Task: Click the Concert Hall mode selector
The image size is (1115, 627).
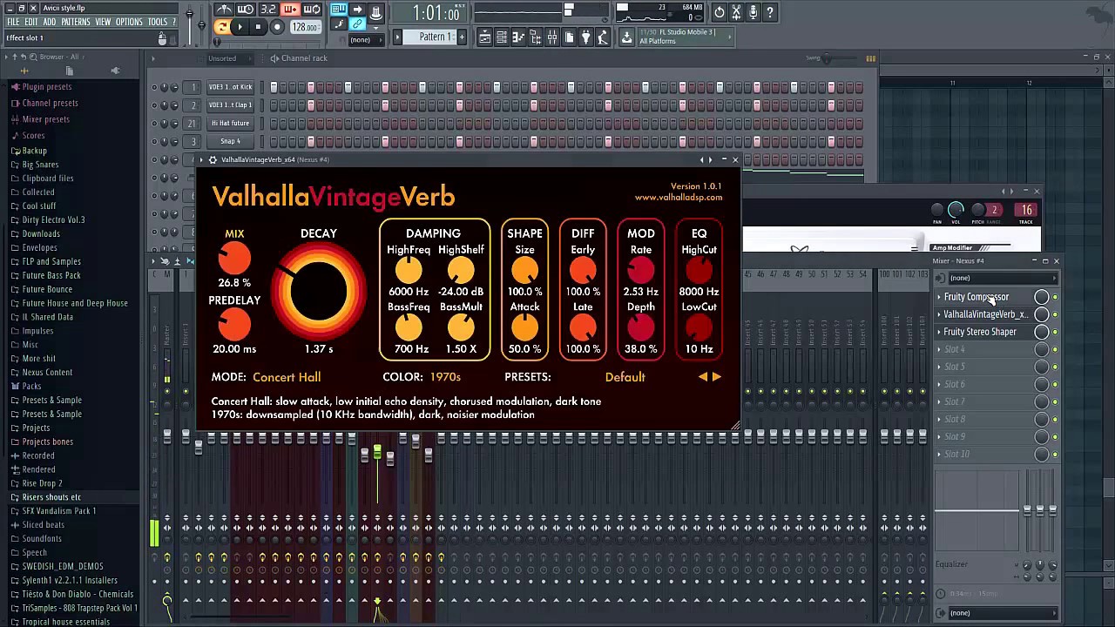Action: point(287,377)
